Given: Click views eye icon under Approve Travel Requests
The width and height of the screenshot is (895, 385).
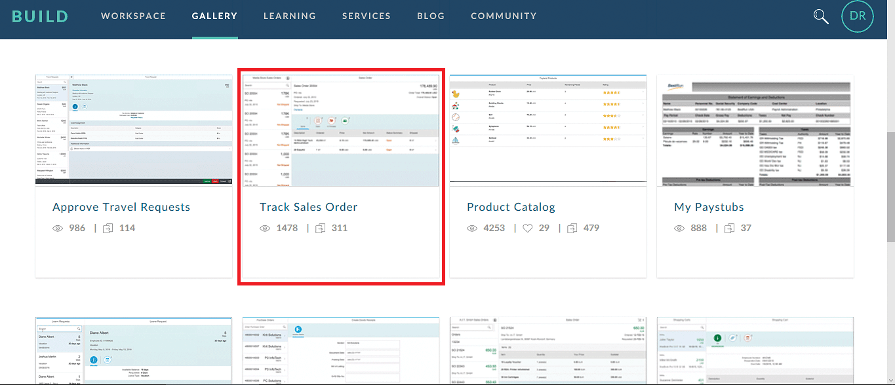Looking at the screenshot, I should [58, 229].
